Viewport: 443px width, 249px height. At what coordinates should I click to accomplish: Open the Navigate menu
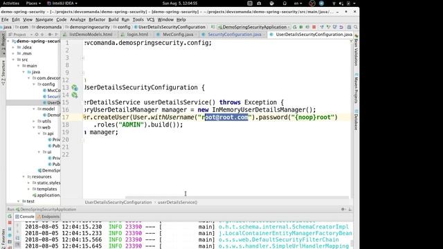pyautogui.click(x=44, y=19)
